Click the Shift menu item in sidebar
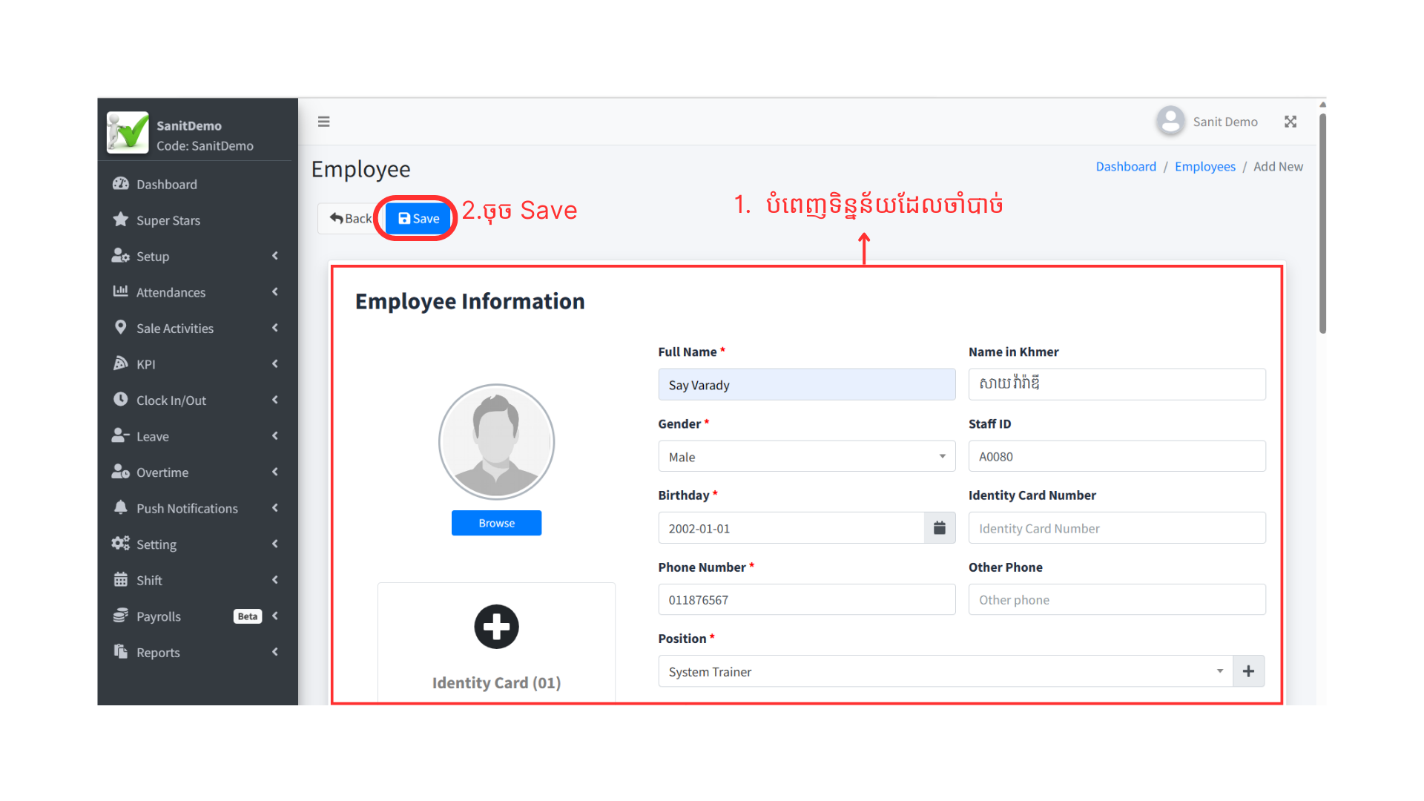Image resolution: width=1424 pixels, height=801 pixels. pyautogui.click(x=148, y=580)
